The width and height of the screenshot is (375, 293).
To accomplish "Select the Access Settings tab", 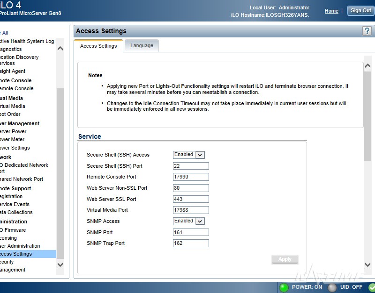I will pos(98,46).
